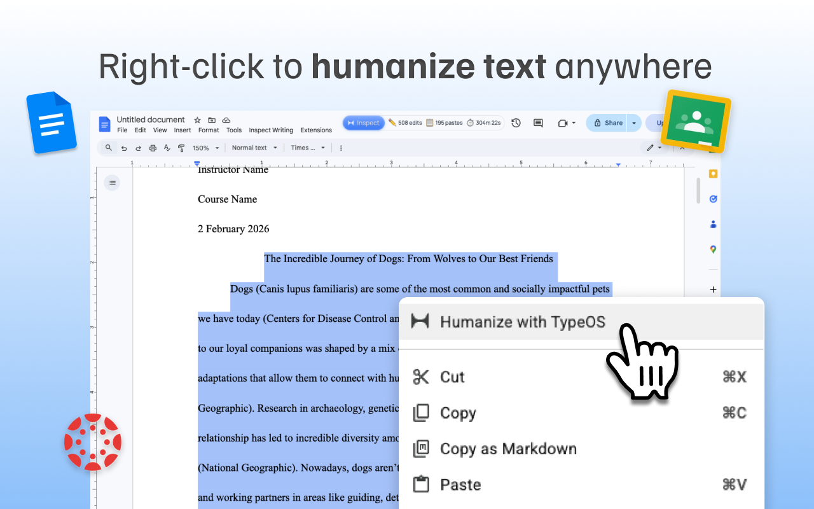
Task: Click the vertical scrollbar of the document
Action: tap(698, 191)
